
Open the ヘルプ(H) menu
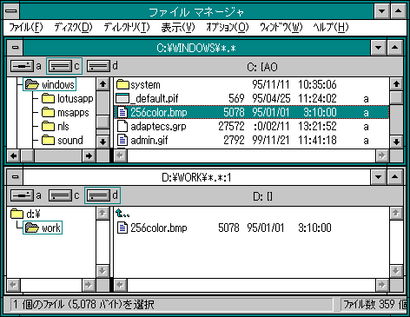pos(331,28)
